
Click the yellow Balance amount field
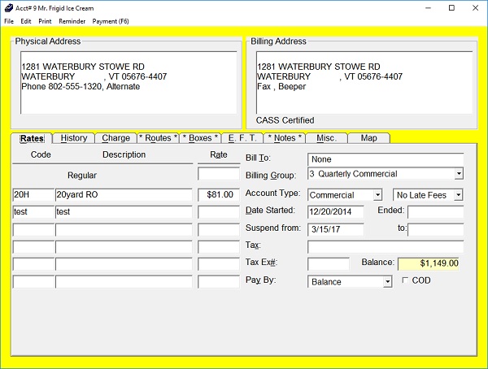coord(429,263)
